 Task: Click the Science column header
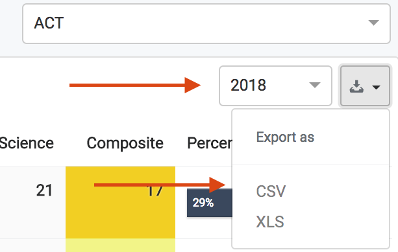pyautogui.click(x=27, y=143)
